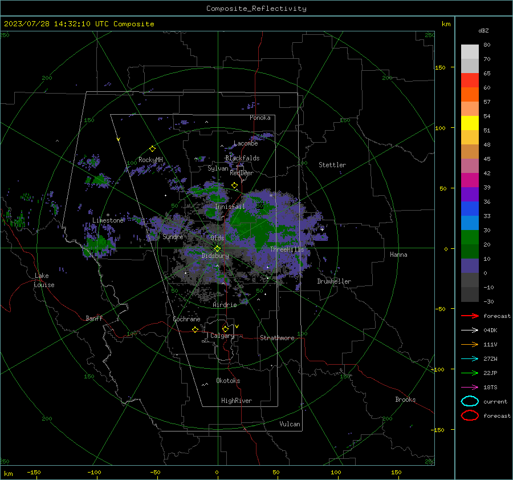The height and width of the screenshot is (480, 513).
Task: Pick the slate purple 10 dBZ swatch
Action: tap(470, 266)
